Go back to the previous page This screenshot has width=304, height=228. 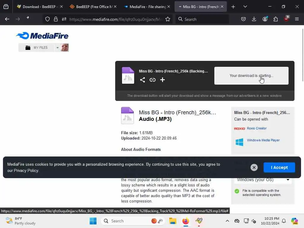coord(7,19)
